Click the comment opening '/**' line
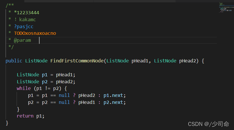 click(10, 6)
